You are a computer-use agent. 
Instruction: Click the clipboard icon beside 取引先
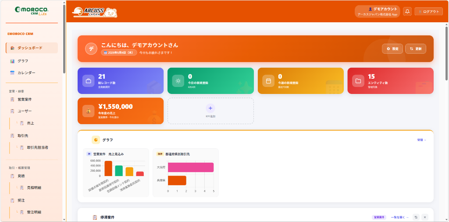click(x=12, y=135)
